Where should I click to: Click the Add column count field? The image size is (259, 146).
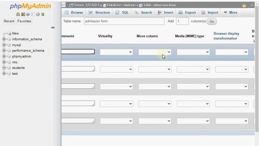(182, 21)
